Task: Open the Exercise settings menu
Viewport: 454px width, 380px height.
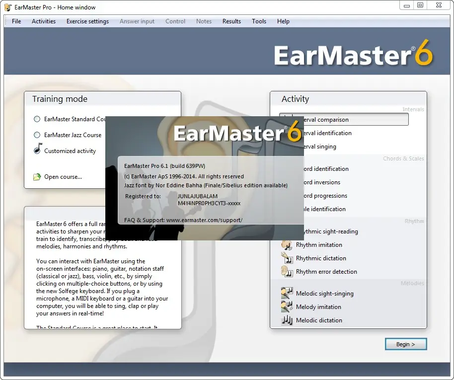Action: click(x=88, y=21)
